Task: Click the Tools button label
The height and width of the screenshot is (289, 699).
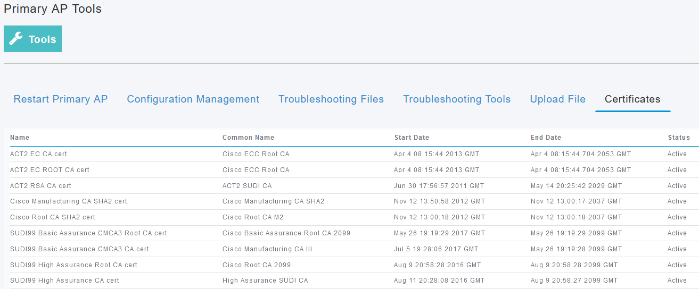Action: click(x=42, y=39)
